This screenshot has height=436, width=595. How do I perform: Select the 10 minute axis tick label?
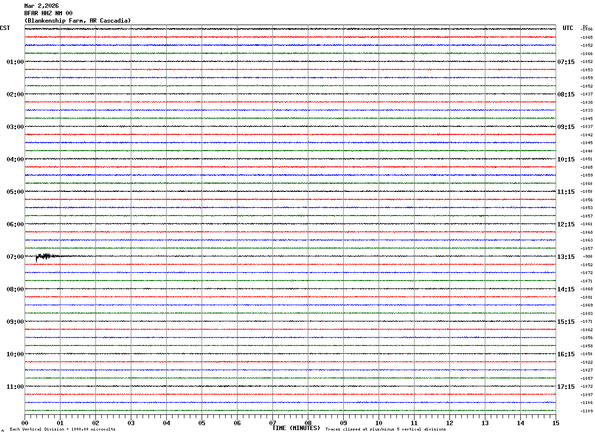pos(379,423)
